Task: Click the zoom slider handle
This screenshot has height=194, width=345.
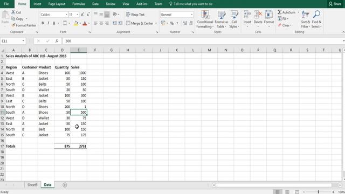Action: (319, 192)
